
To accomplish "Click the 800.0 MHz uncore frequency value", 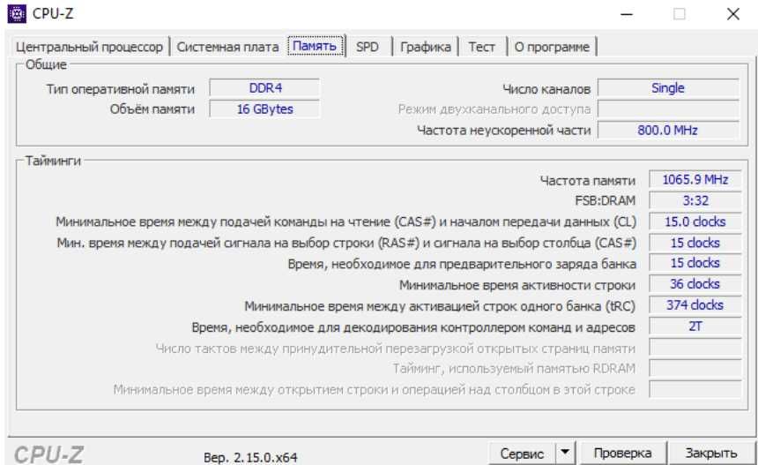I will click(x=668, y=131).
